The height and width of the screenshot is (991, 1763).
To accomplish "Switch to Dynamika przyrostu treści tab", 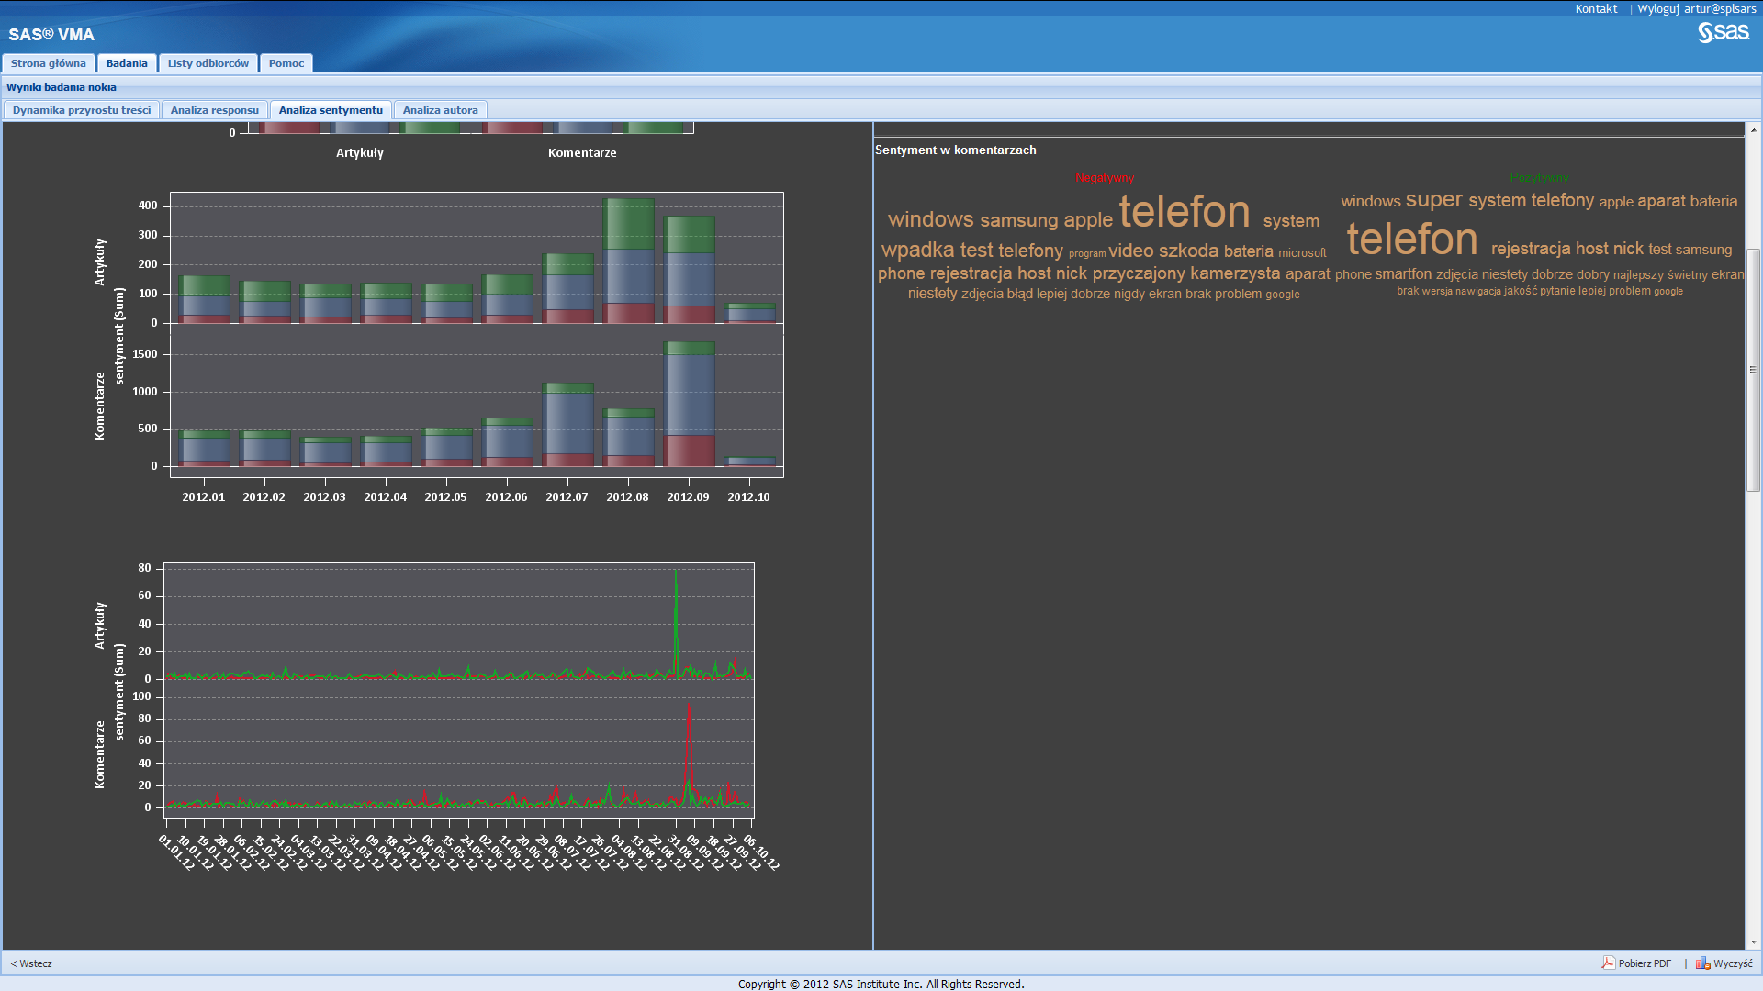I will (x=82, y=110).
